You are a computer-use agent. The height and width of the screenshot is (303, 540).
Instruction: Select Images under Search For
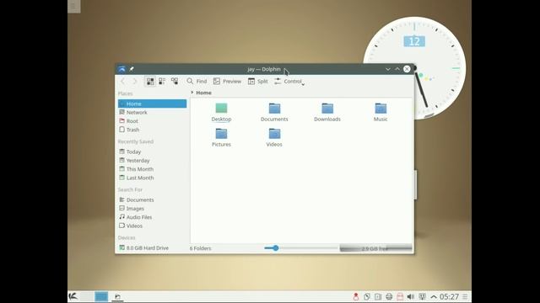coord(152,209)
